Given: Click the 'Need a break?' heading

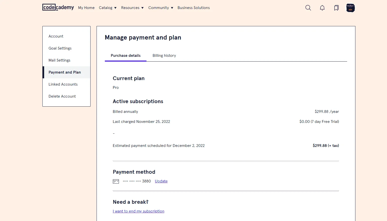Looking at the screenshot, I should (131, 202).
